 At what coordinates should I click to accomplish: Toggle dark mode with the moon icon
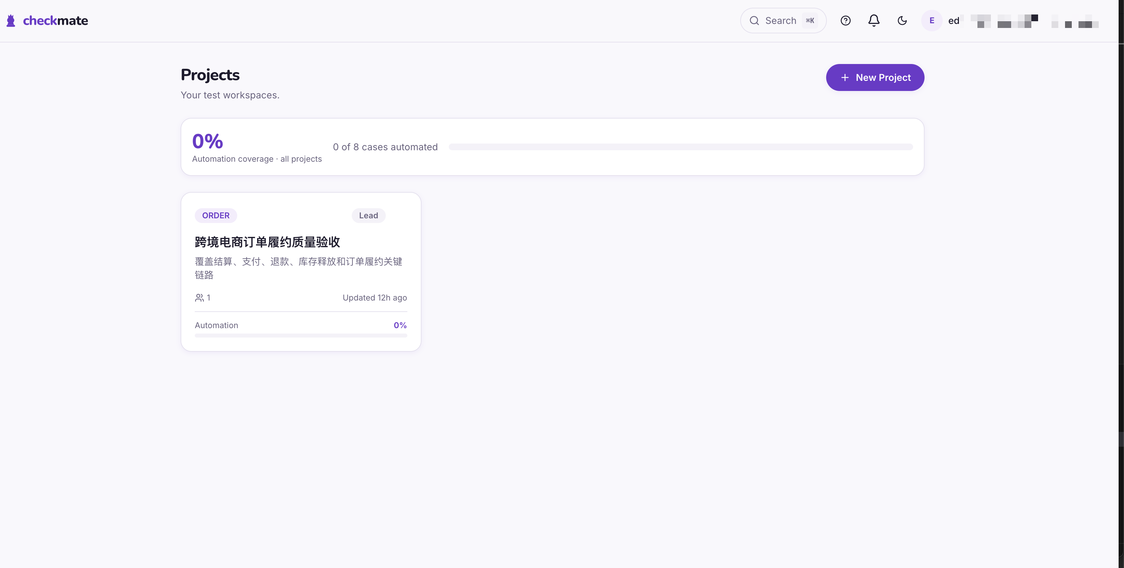tap(902, 21)
